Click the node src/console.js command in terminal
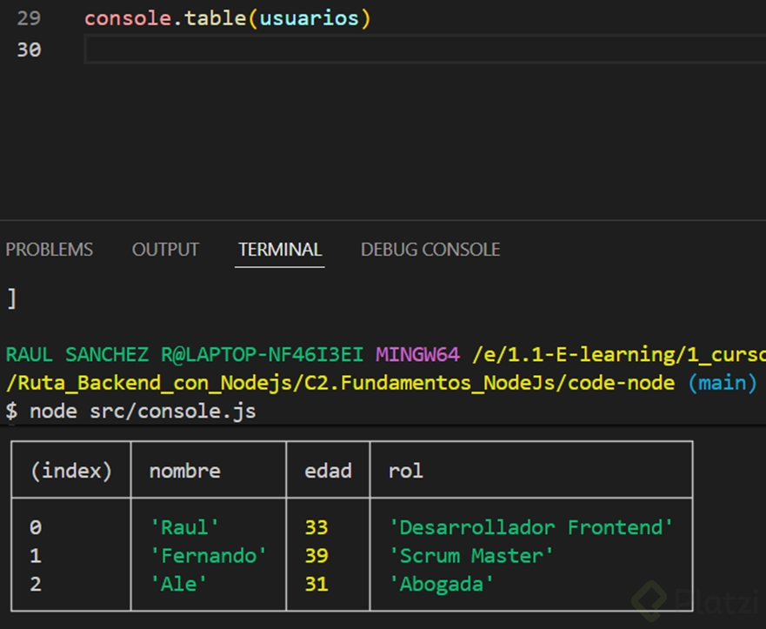Screen dimensions: 766x629 click(143, 411)
